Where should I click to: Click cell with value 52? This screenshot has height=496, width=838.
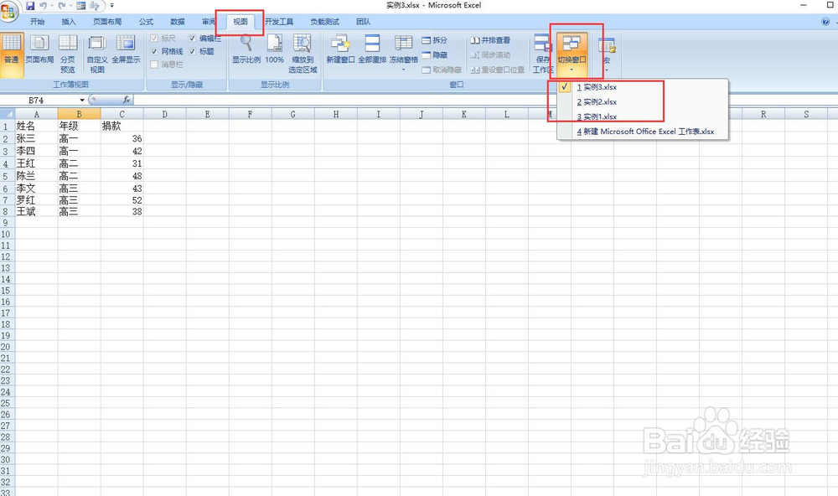(122, 200)
